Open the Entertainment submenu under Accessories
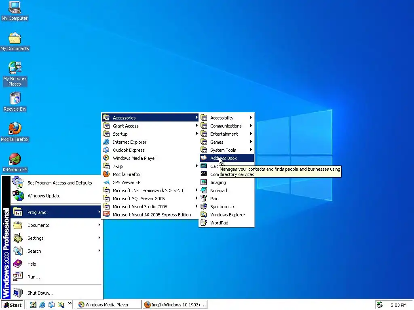The width and height of the screenshot is (414, 310). pos(226,134)
